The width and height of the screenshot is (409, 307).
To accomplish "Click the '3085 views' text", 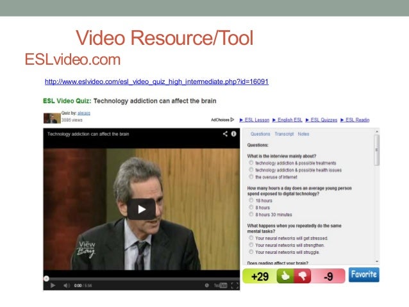I will [72, 120].
